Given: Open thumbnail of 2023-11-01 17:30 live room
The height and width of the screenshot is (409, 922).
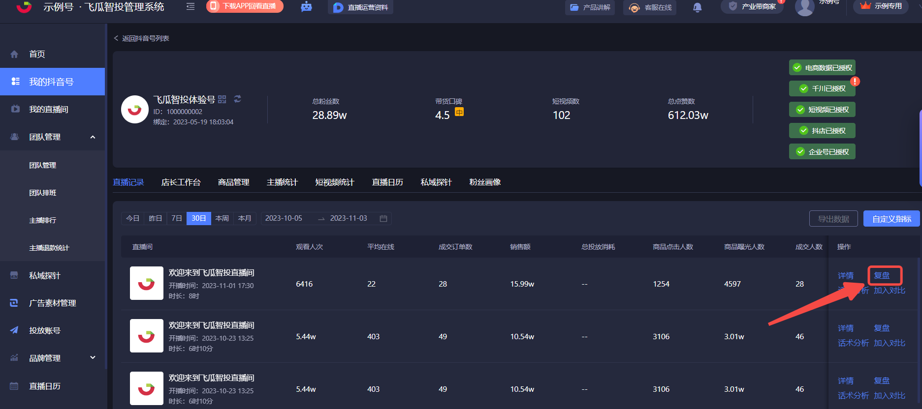Looking at the screenshot, I should pos(147,283).
